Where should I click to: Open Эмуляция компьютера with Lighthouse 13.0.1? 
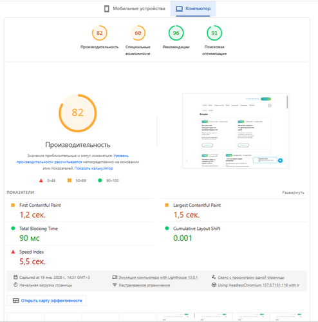158,278
